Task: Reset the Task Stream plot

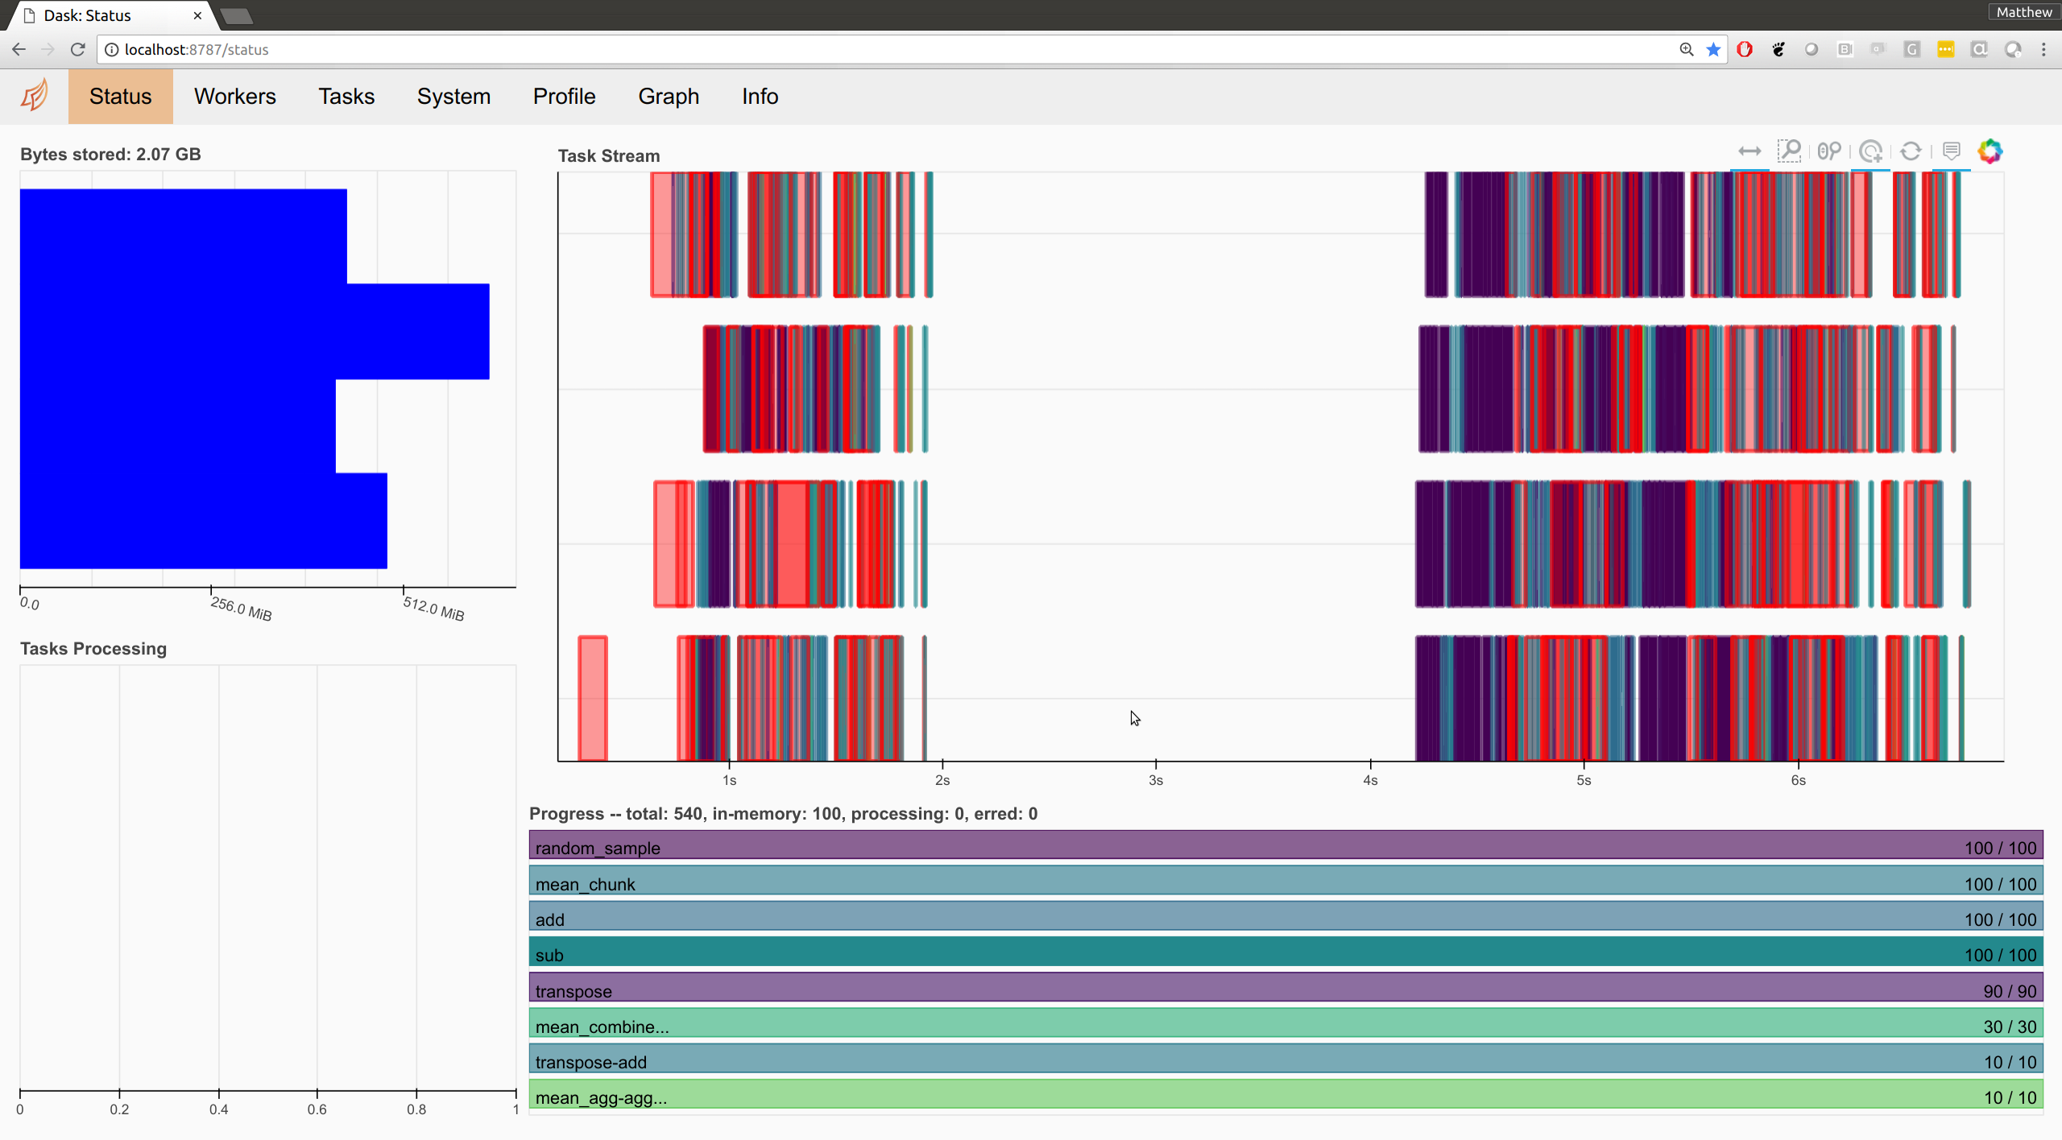Action: [1911, 151]
